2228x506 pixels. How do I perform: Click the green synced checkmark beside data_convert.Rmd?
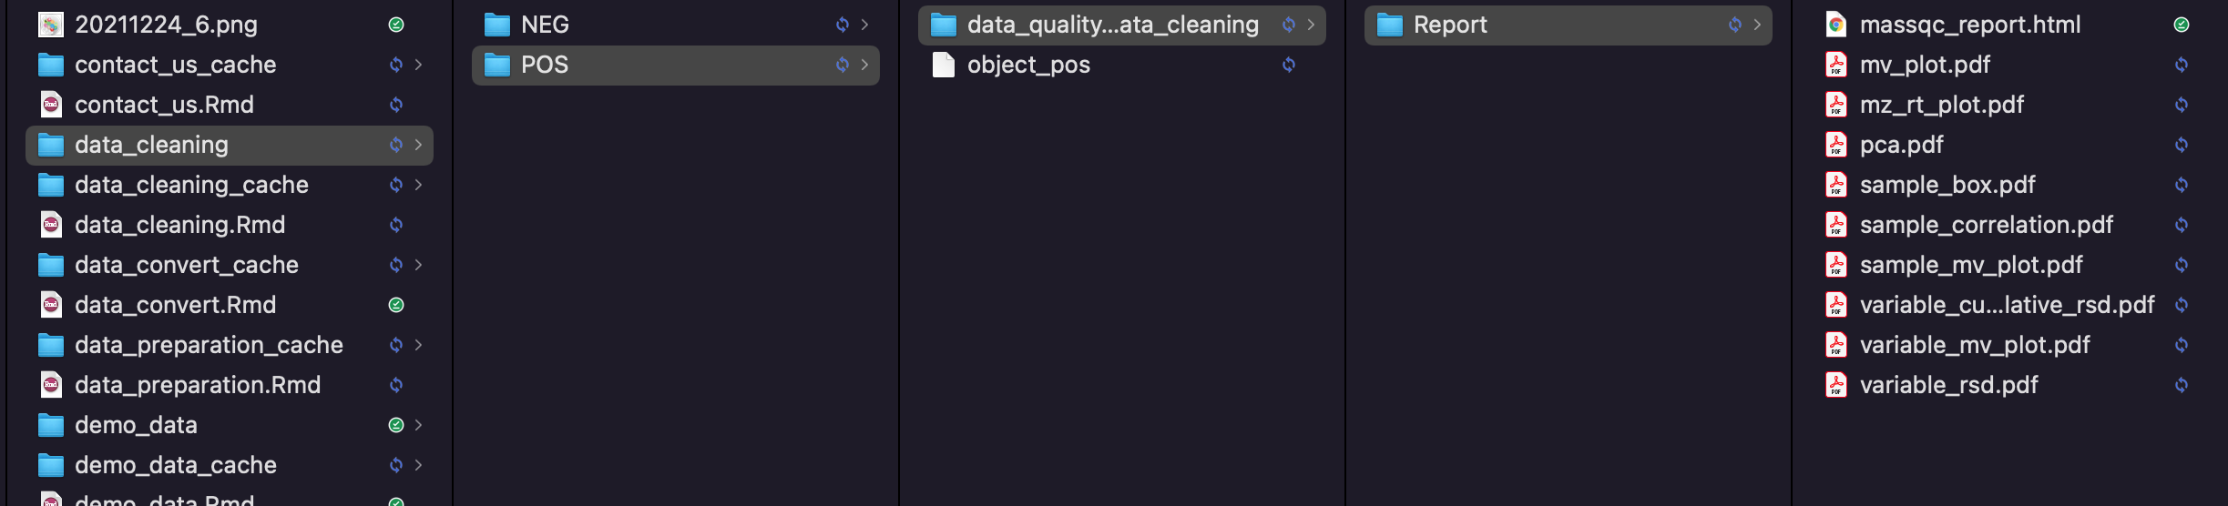396,305
